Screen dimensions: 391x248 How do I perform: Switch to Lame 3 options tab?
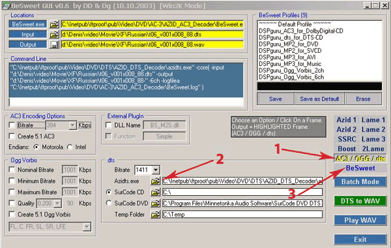pos(373,139)
